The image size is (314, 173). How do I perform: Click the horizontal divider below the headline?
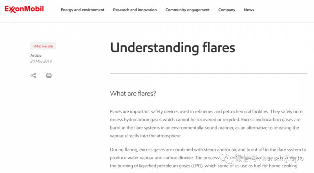pos(208,73)
